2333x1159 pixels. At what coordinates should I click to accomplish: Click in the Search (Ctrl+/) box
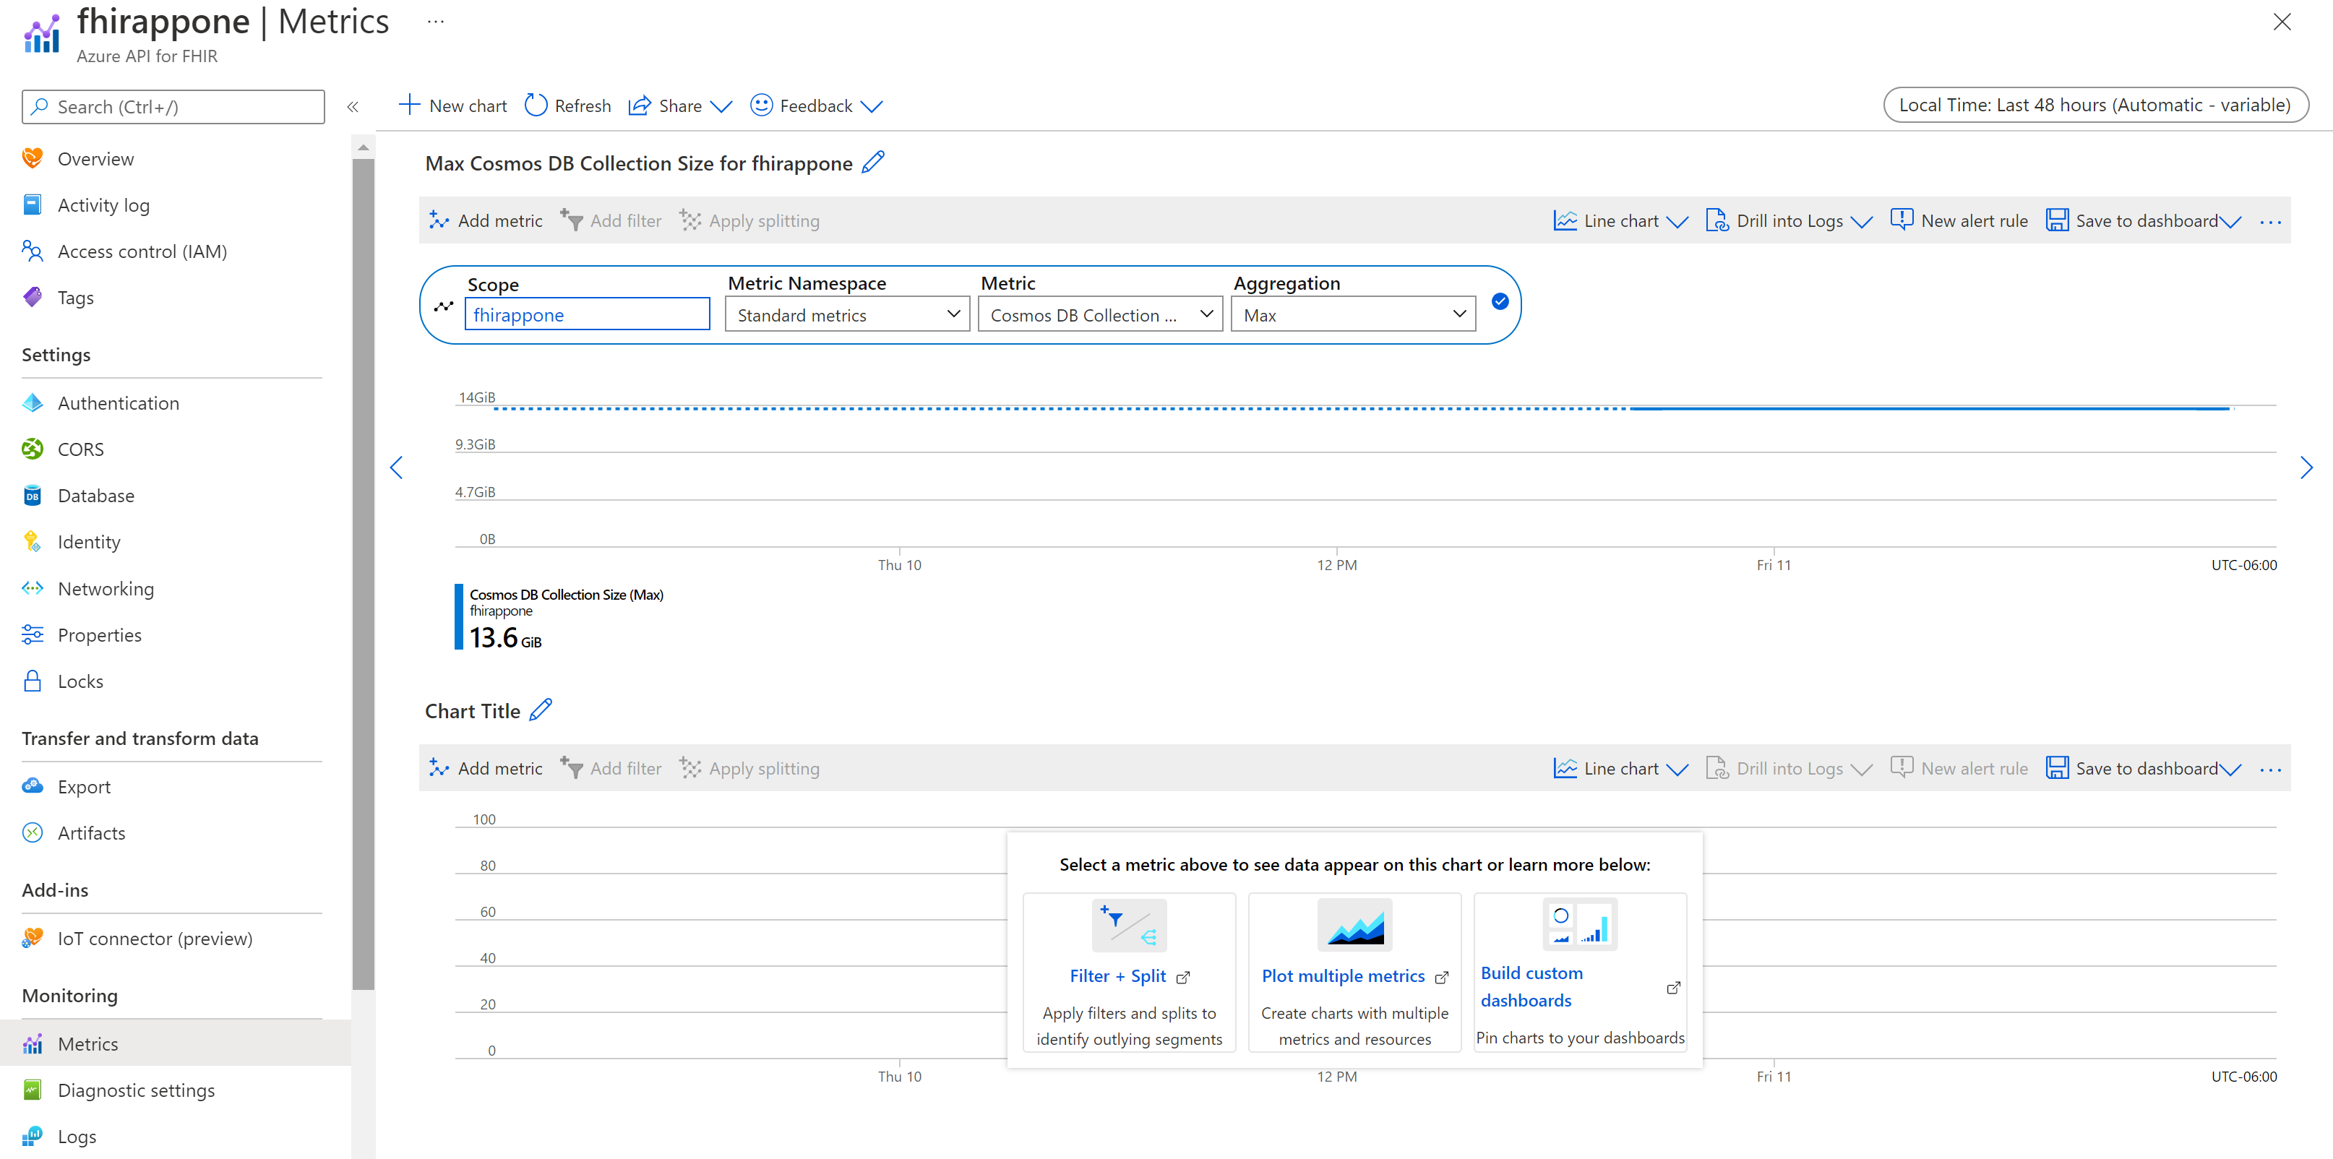pos(173,107)
